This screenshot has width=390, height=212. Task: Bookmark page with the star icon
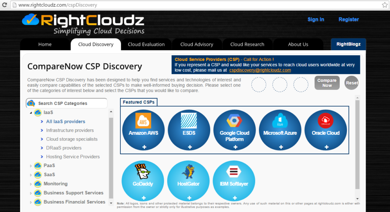point(385,5)
